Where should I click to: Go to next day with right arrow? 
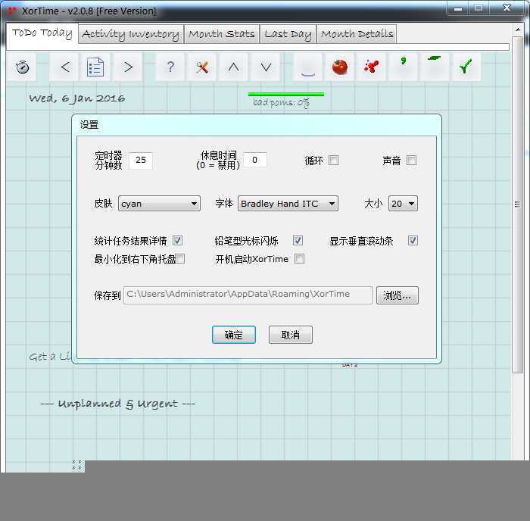coord(128,67)
